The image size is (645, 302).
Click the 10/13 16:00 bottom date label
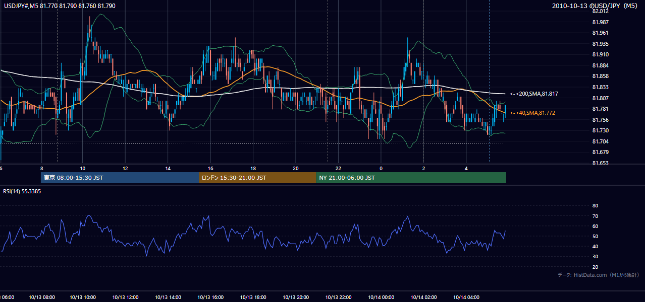click(x=210, y=297)
